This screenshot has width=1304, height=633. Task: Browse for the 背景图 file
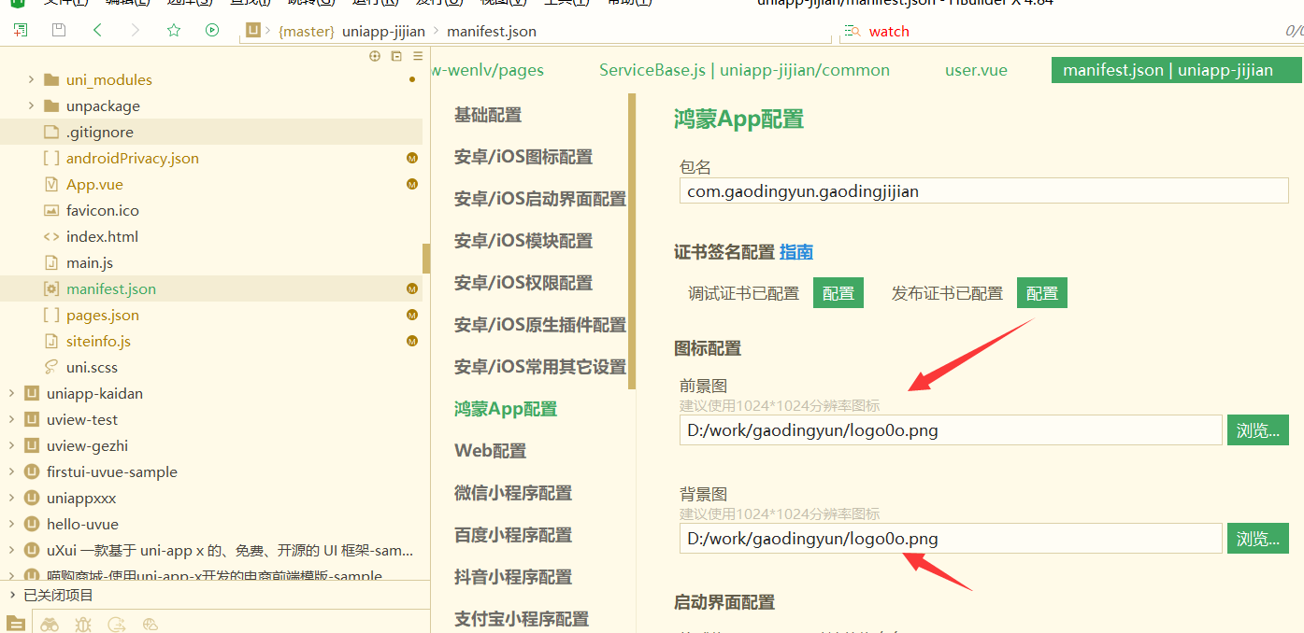tap(1258, 539)
